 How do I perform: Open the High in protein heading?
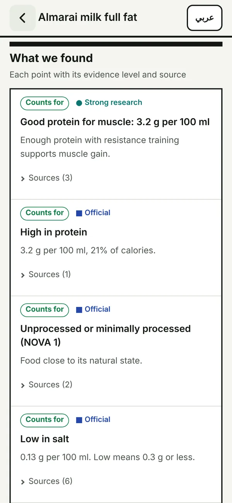click(54, 232)
